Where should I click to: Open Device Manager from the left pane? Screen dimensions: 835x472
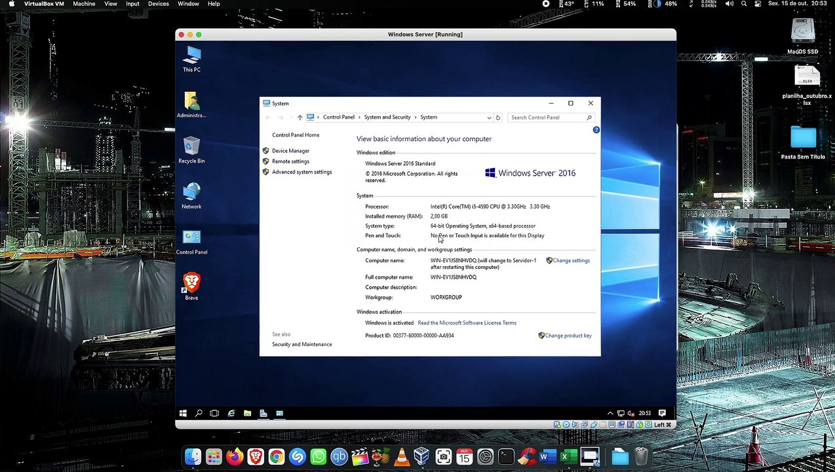[290, 151]
